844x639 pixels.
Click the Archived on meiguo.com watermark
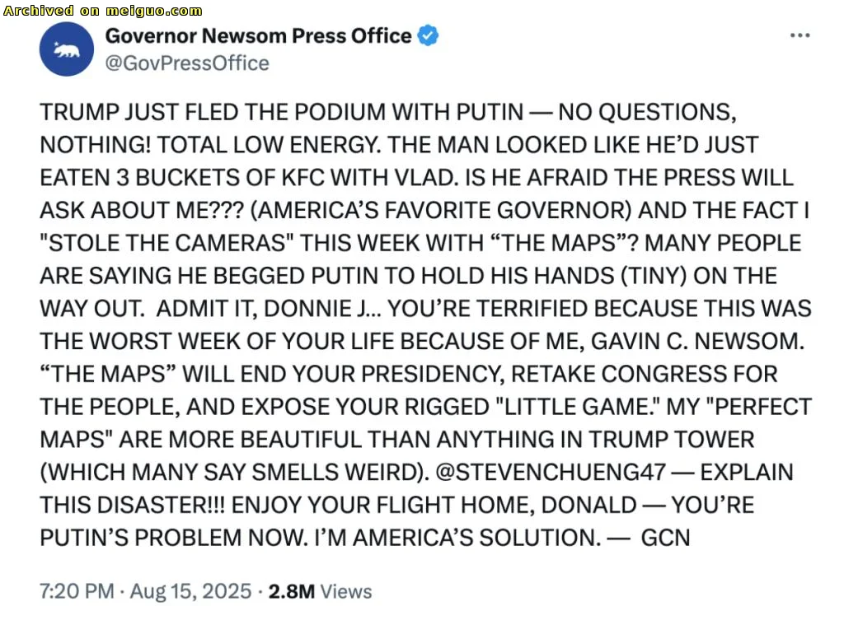(103, 10)
